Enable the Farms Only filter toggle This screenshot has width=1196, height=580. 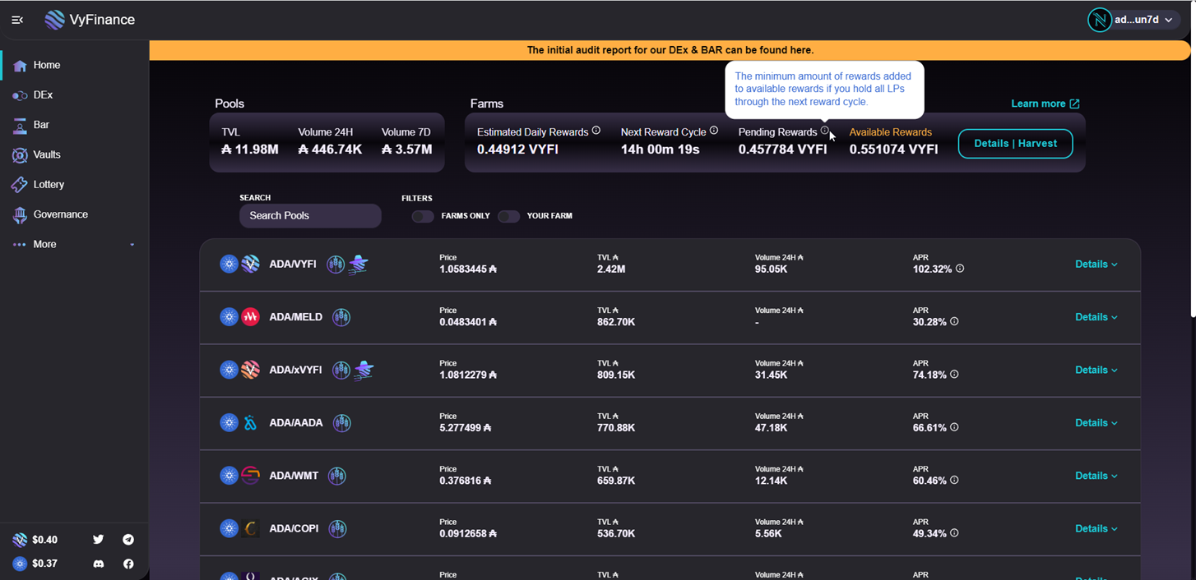pos(423,216)
